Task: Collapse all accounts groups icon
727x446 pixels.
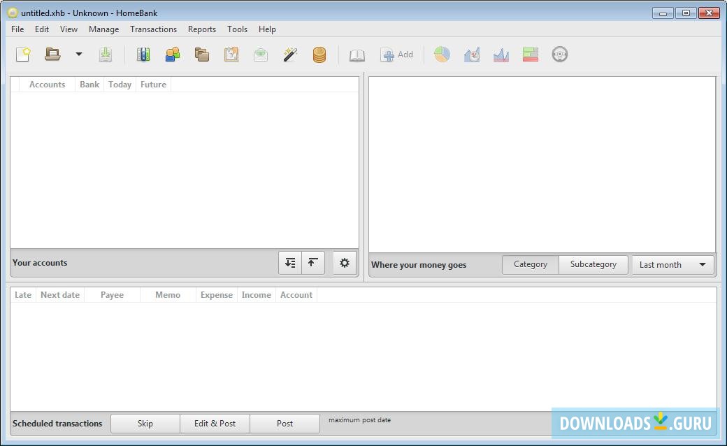Action: coord(313,263)
